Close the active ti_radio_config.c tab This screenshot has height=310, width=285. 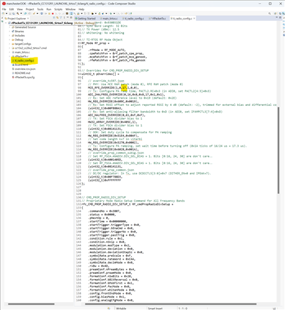[x=194, y=19]
